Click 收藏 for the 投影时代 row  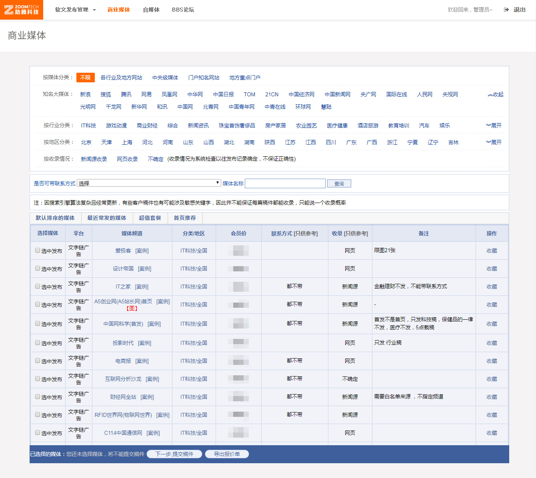click(x=492, y=343)
